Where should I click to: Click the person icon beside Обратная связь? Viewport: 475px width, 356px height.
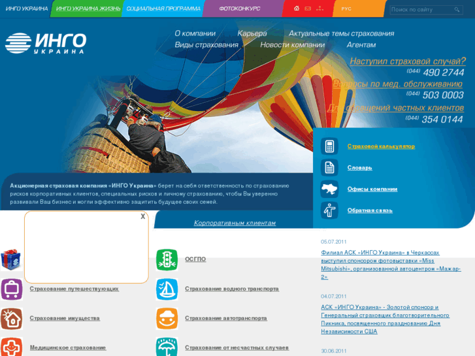click(329, 210)
